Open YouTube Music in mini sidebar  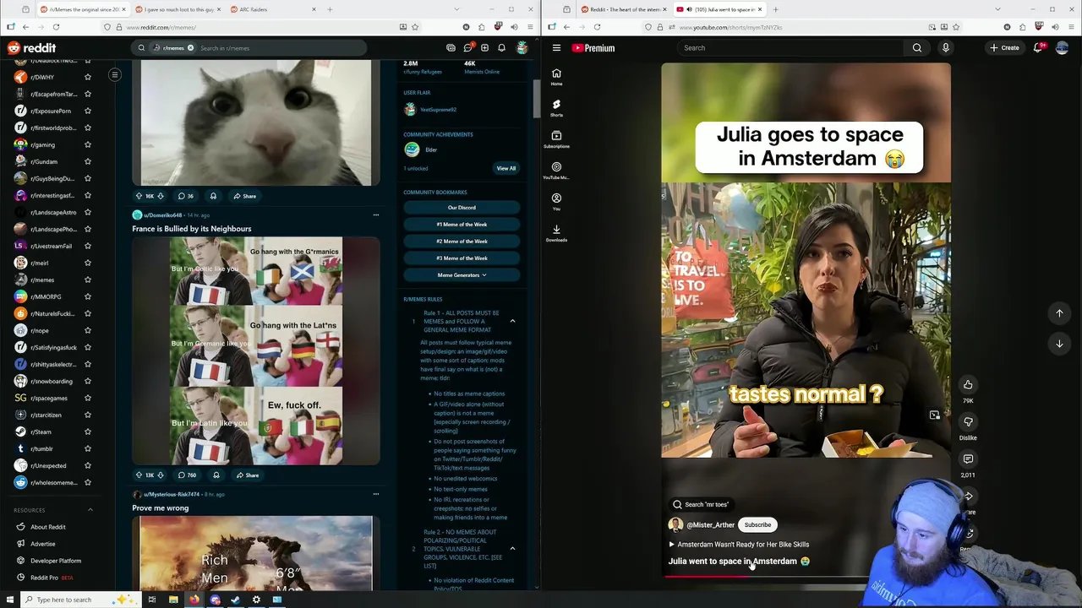556,171
